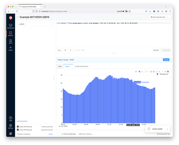Toggle the autocomplete lightning button
The height and width of the screenshot is (145, 179).
[x=70, y=50]
